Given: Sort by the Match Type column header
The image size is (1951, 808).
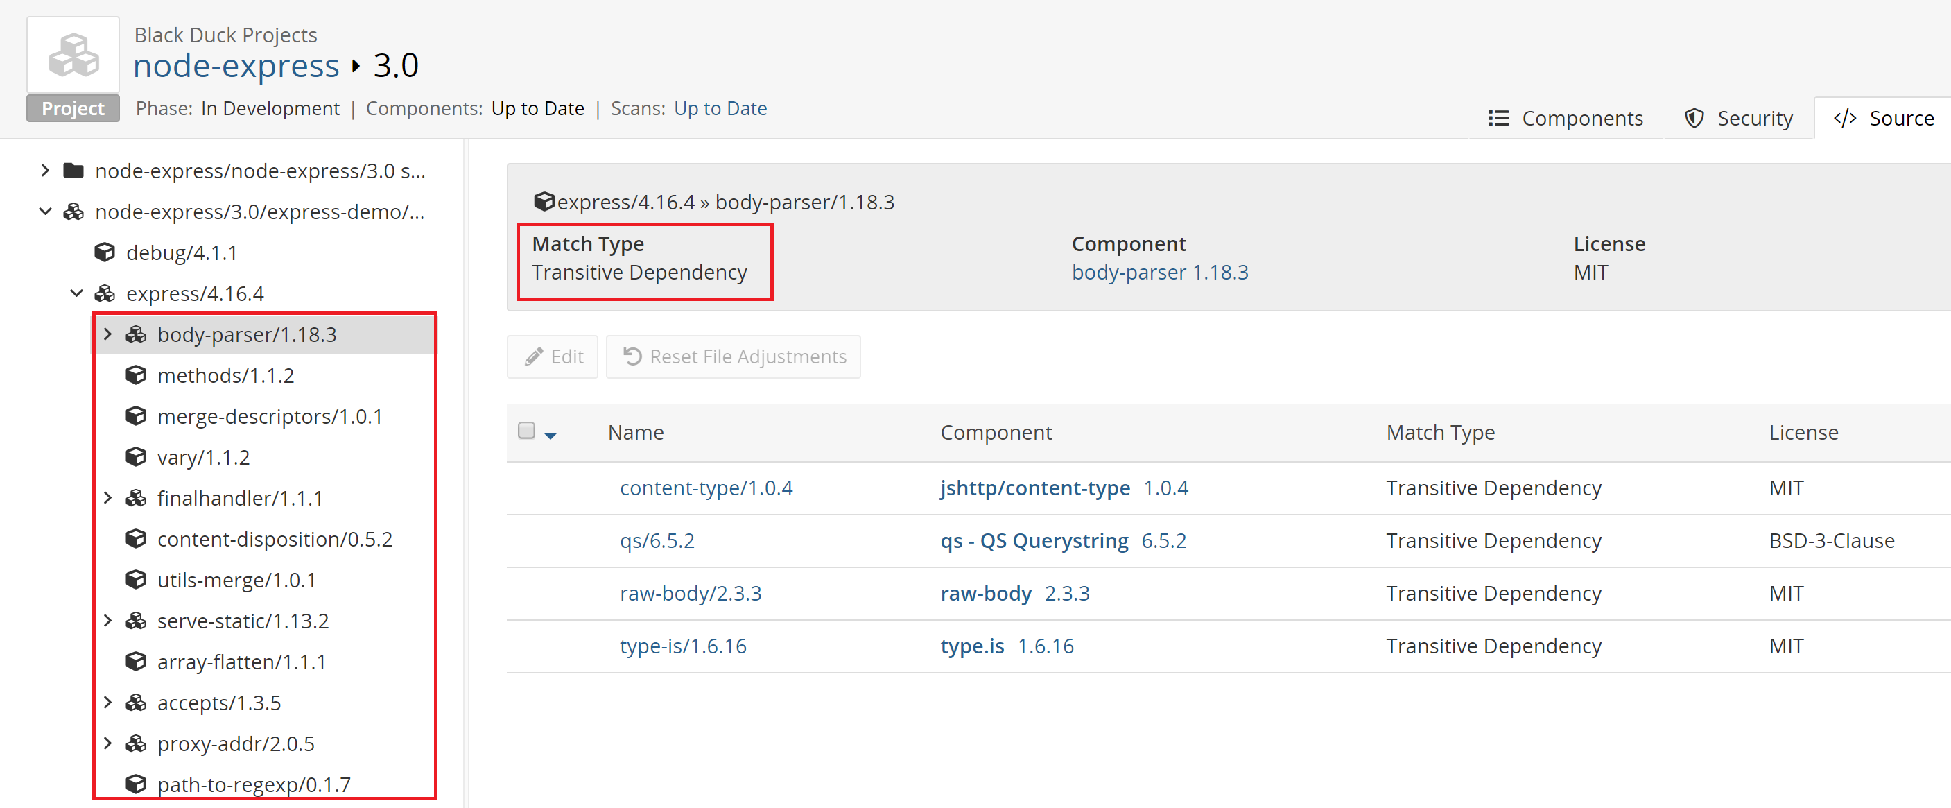Looking at the screenshot, I should pos(1440,432).
